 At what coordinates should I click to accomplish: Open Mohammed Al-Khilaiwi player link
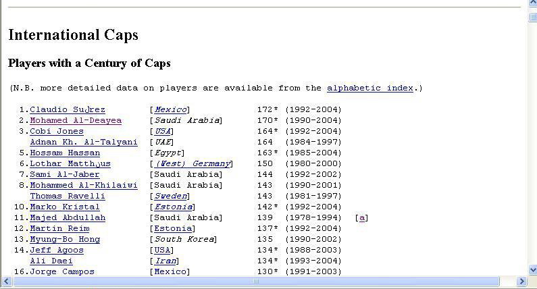[x=84, y=185]
